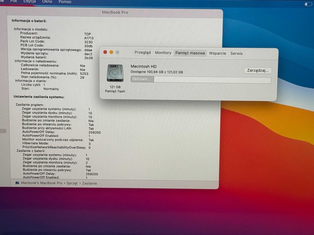
Task: Select the Stan value Normalny
Action: (x=51, y=89)
